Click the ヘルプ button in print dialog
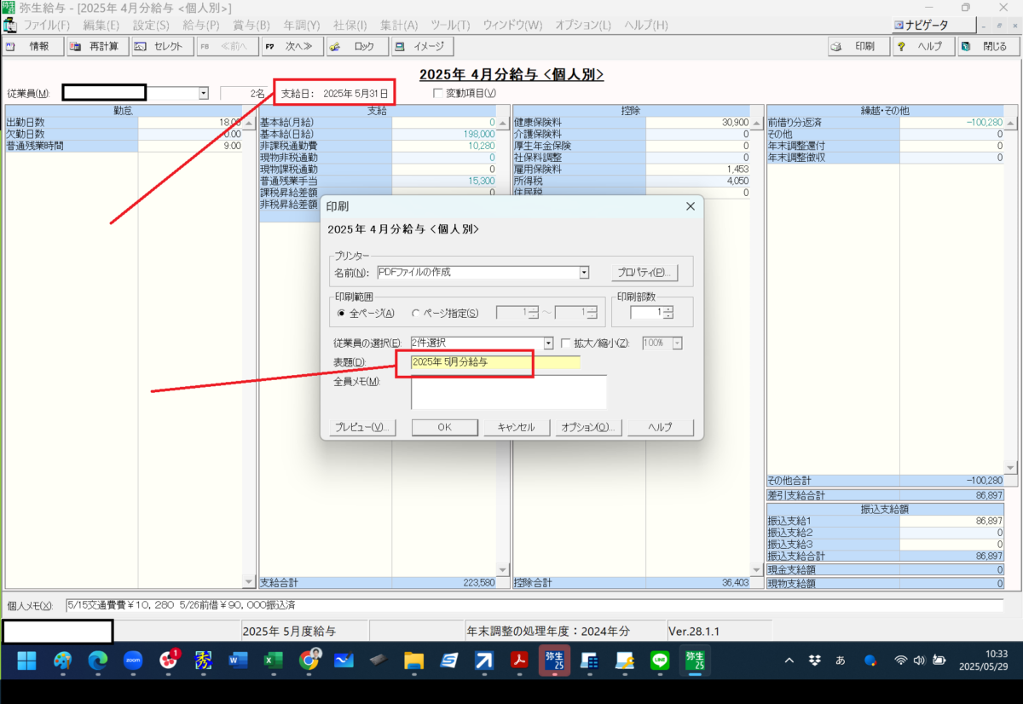Screen dimensions: 1023x704 (x=661, y=427)
